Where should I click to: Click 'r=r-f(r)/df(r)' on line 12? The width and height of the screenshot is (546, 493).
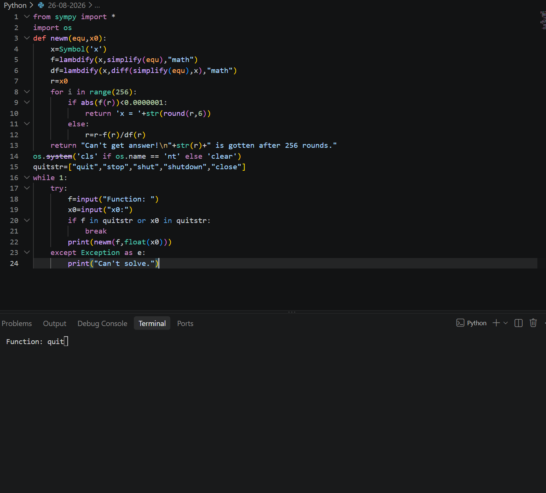115,135
